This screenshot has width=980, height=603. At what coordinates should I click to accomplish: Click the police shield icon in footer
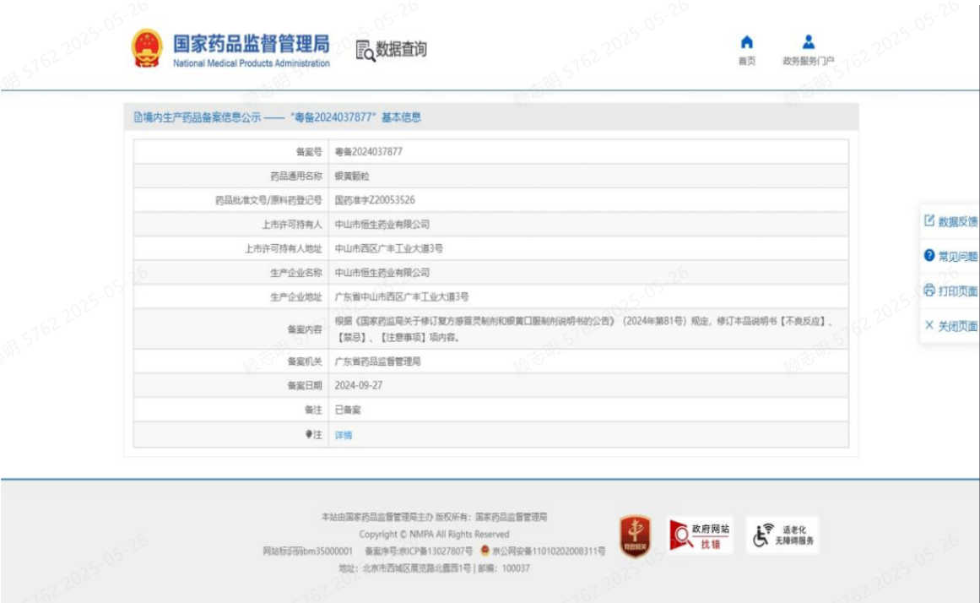[485, 551]
